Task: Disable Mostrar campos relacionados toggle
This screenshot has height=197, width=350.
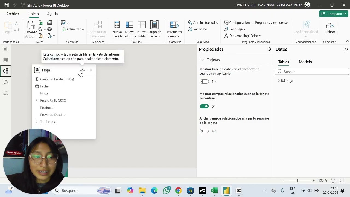Action: (x=204, y=106)
